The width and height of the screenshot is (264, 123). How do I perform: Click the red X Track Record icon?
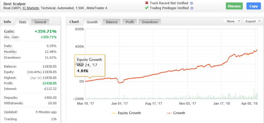click(147, 3)
